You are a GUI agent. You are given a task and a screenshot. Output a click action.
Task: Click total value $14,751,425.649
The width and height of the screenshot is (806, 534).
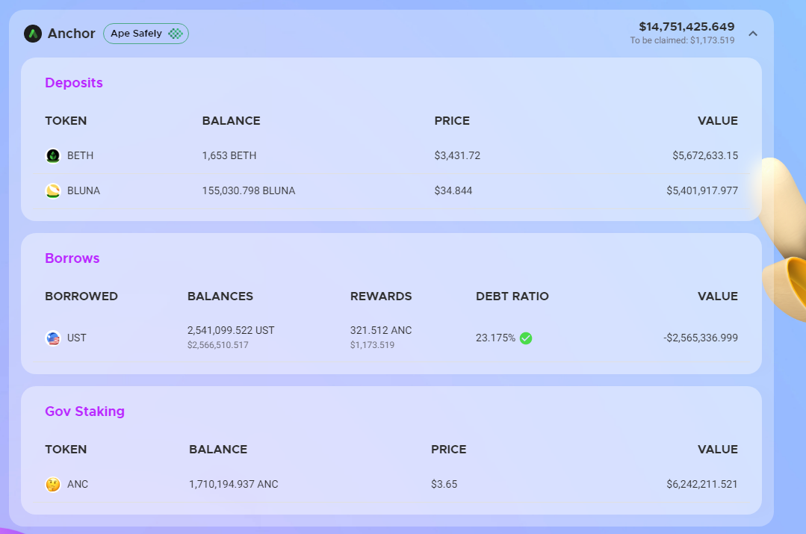686,27
